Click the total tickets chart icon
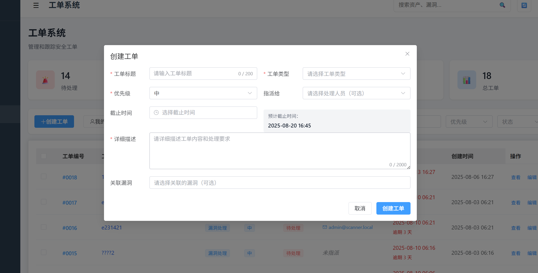Image resolution: width=538 pixels, height=273 pixels. 467,80
